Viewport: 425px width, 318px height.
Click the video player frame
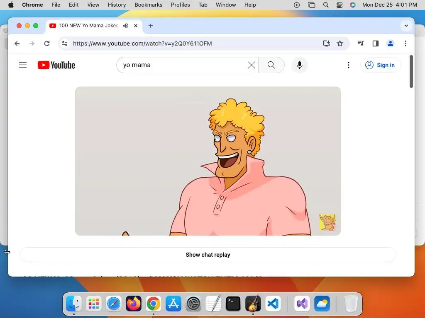[208, 161]
